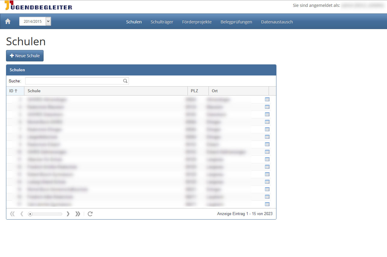Image resolution: width=387 pixels, height=257 pixels.
Task: Click the home icon in navigation bar
Action: [8, 22]
